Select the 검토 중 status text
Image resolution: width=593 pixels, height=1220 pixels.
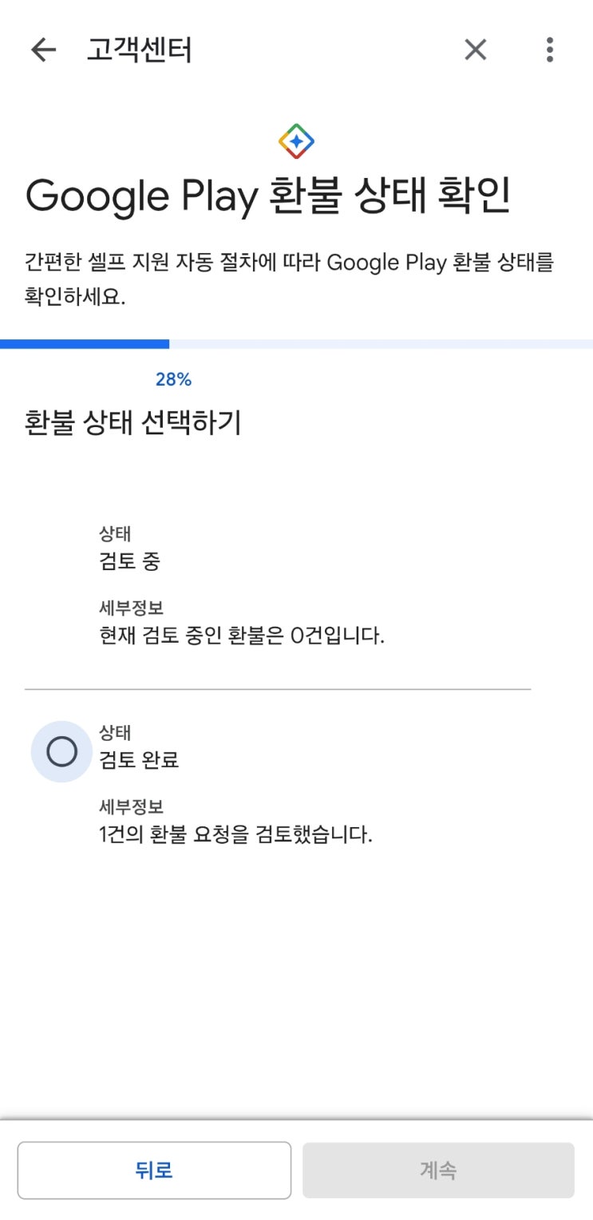click(129, 561)
